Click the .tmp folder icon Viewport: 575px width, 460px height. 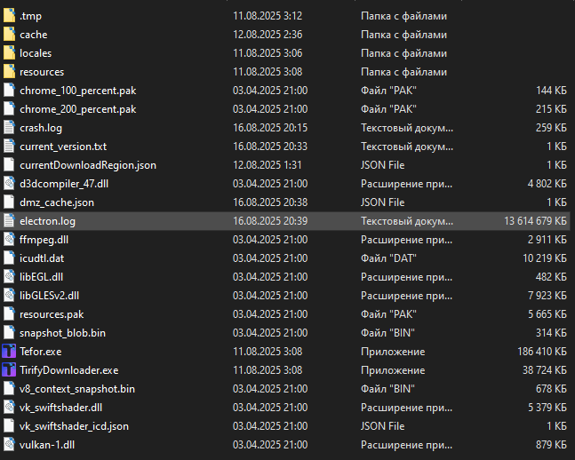tap(9, 16)
